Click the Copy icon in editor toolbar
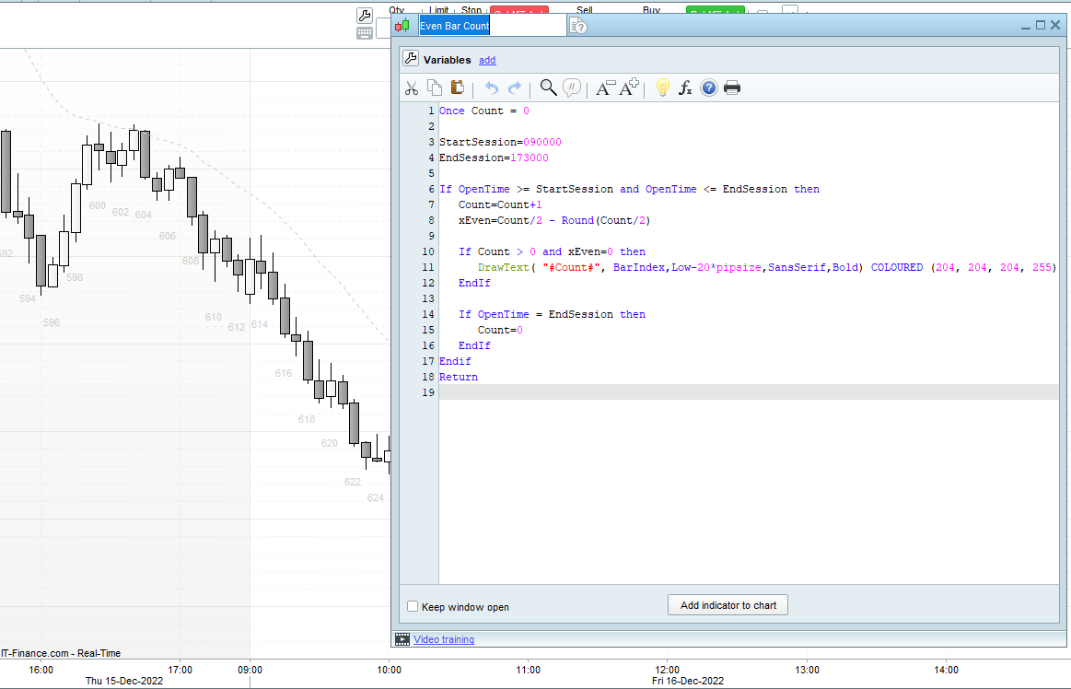 click(x=435, y=88)
